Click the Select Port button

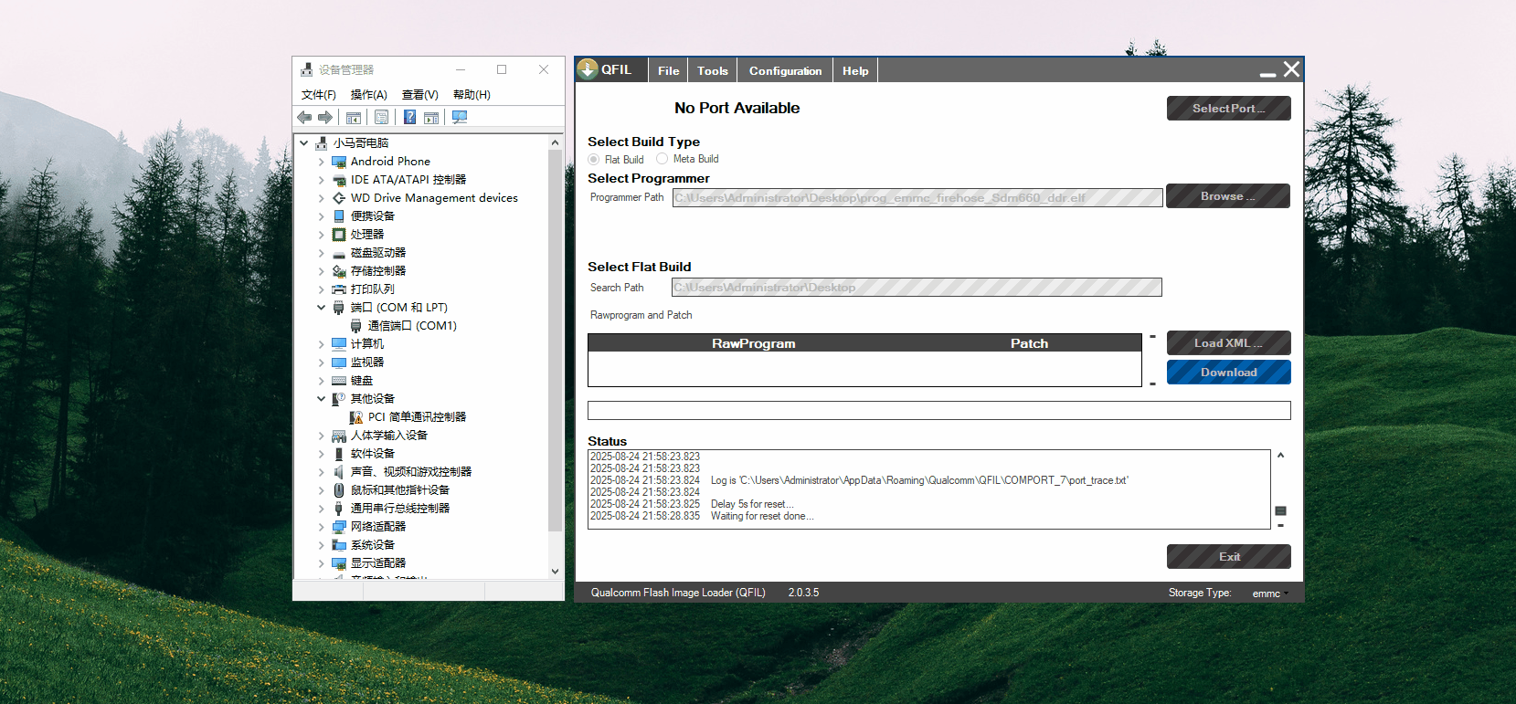pyautogui.click(x=1228, y=108)
